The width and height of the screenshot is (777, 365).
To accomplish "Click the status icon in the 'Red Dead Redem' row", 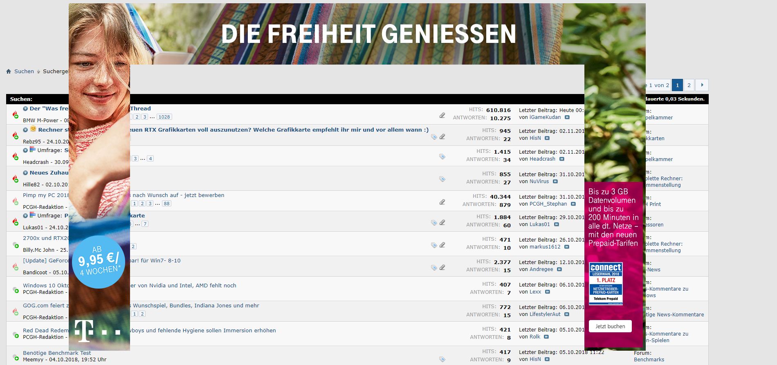I will [15, 334].
